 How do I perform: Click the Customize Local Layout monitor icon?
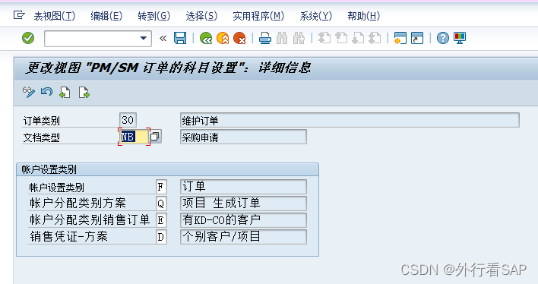click(x=460, y=38)
